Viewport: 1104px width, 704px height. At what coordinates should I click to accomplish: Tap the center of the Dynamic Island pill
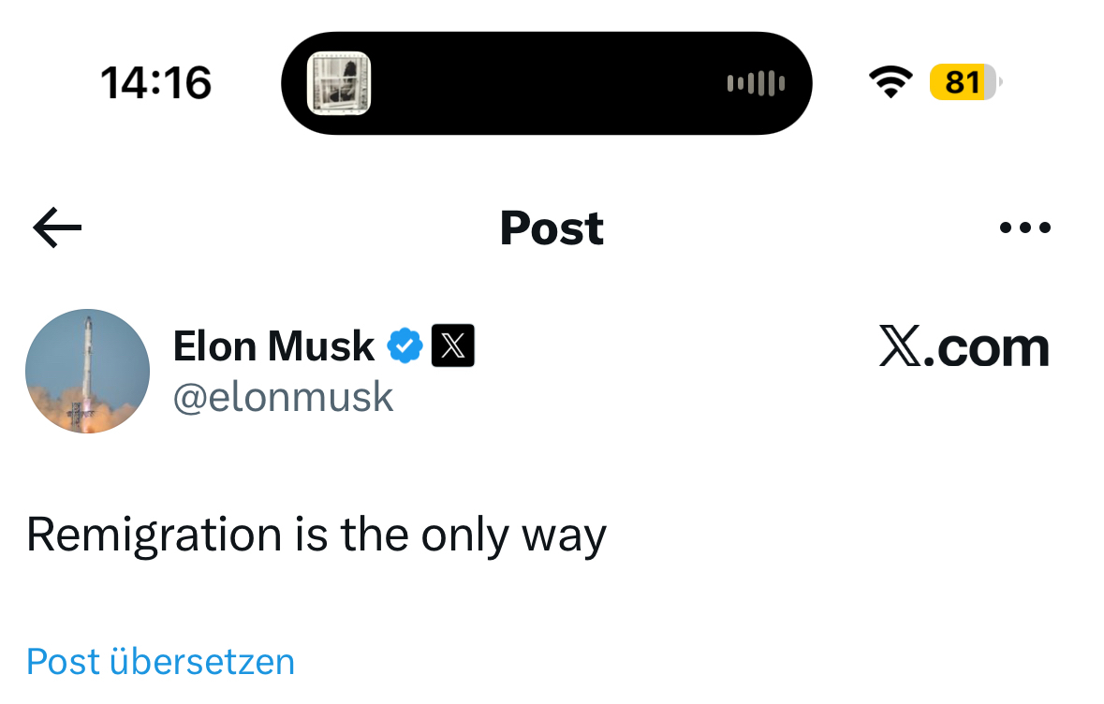546,83
